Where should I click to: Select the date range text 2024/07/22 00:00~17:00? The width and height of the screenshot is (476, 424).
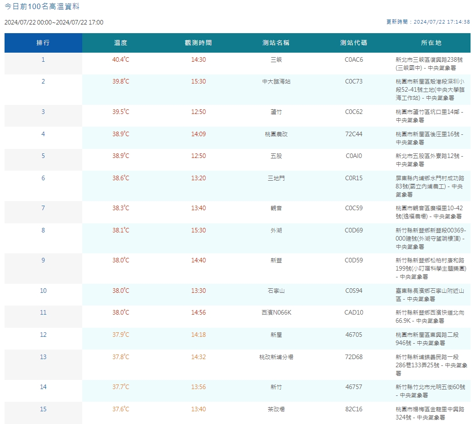[x=54, y=22]
